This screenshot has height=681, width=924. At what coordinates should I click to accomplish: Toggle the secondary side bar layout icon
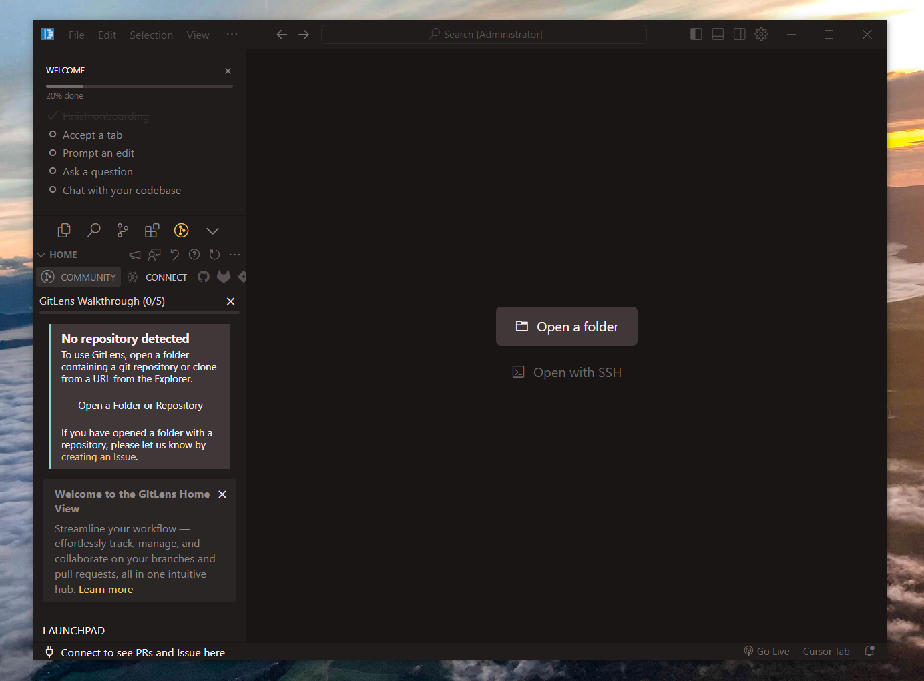[x=740, y=34]
